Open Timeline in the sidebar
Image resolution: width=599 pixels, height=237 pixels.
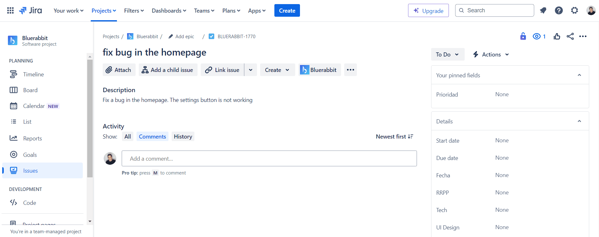pos(42,74)
